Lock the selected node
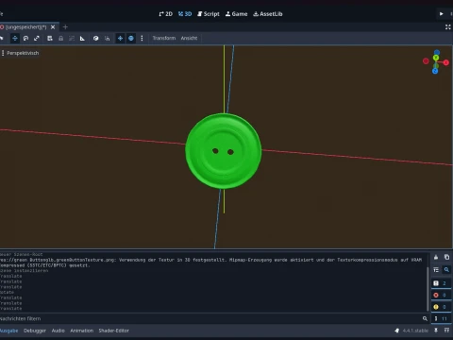 coord(60,39)
